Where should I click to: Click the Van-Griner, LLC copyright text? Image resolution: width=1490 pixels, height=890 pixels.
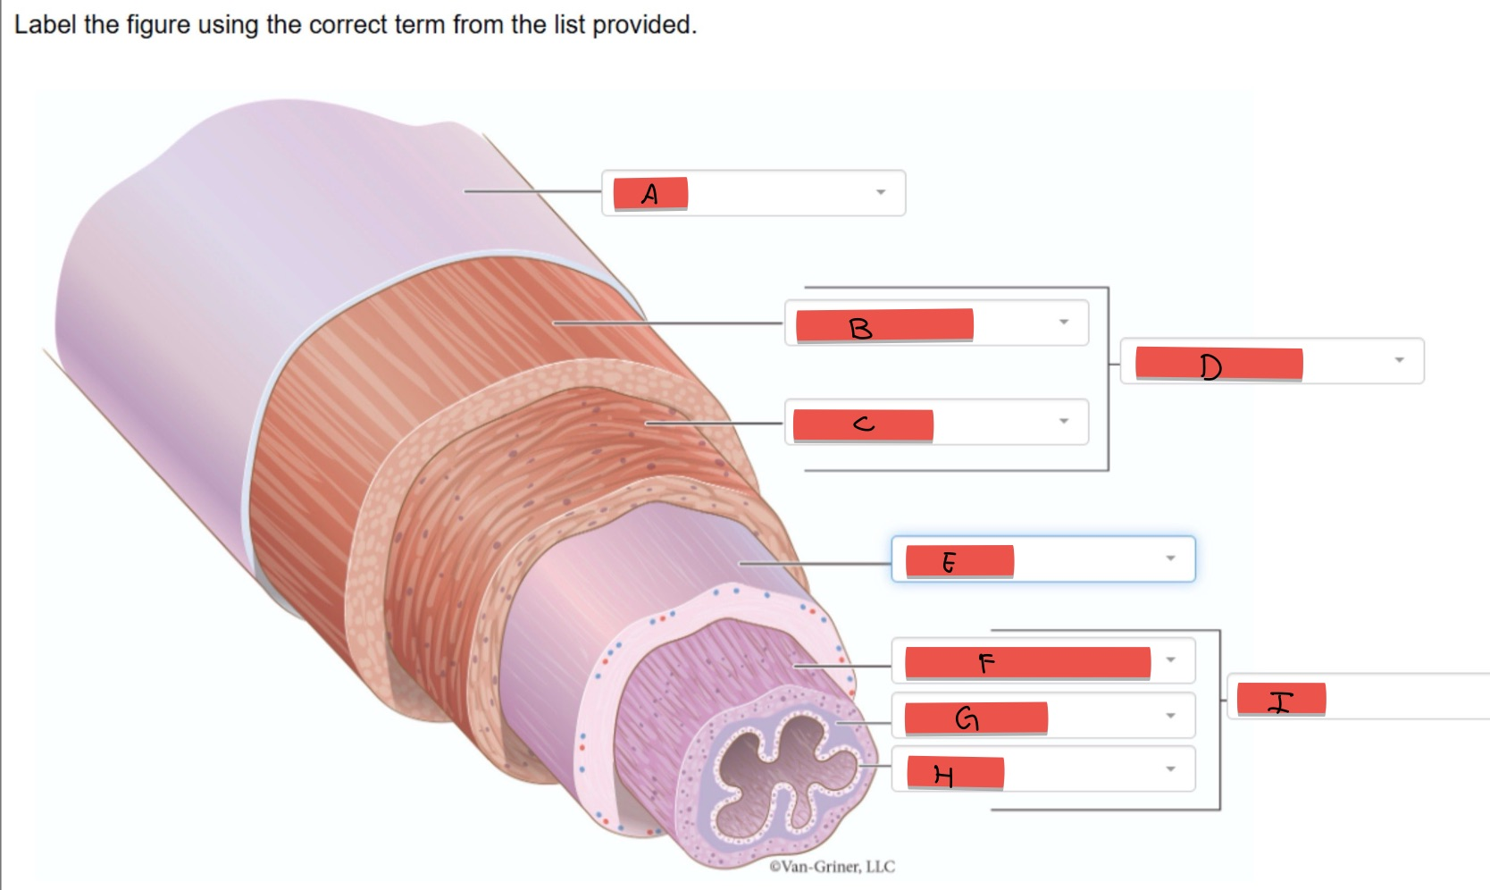pyautogui.click(x=832, y=866)
